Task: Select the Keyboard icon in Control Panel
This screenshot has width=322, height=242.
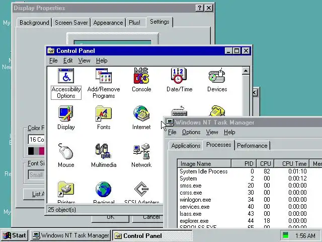Action: (x=179, y=111)
